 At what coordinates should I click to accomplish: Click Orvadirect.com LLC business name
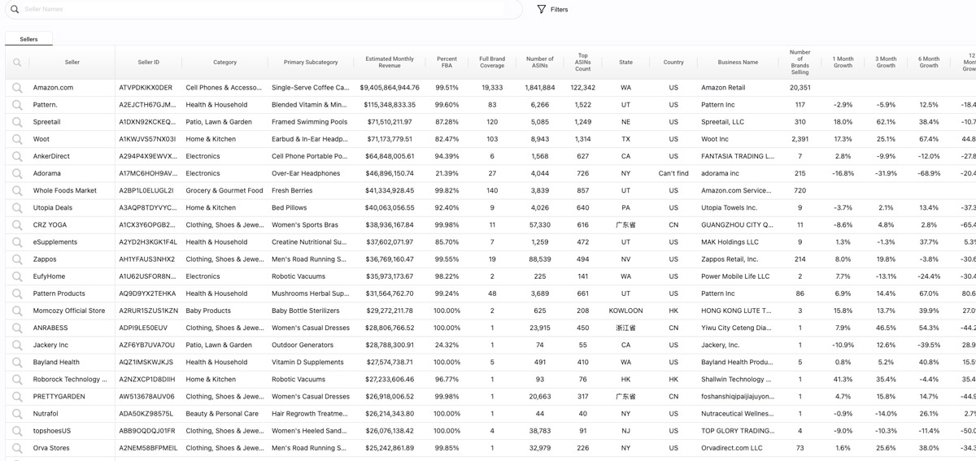[732, 448]
